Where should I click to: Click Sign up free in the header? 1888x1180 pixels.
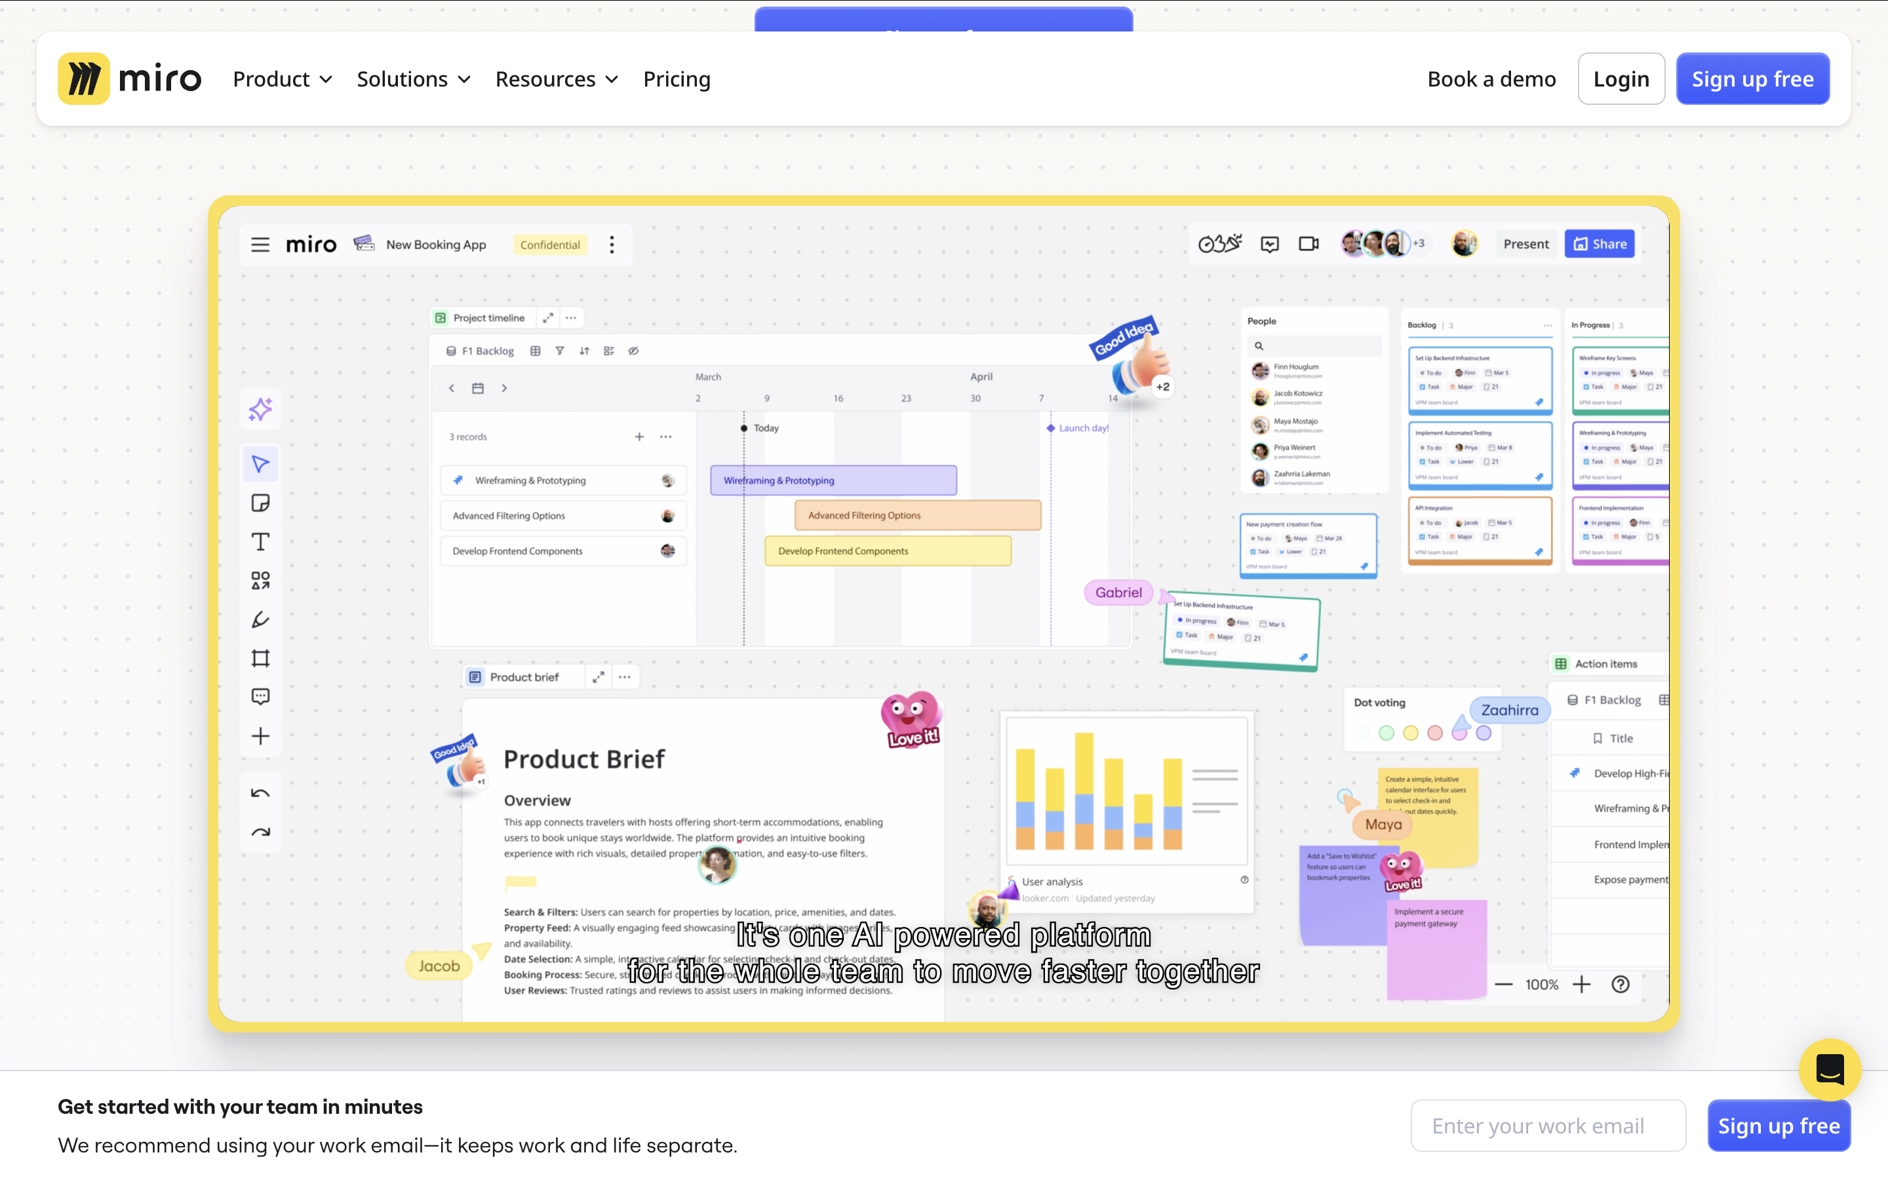tap(1752, 79)
